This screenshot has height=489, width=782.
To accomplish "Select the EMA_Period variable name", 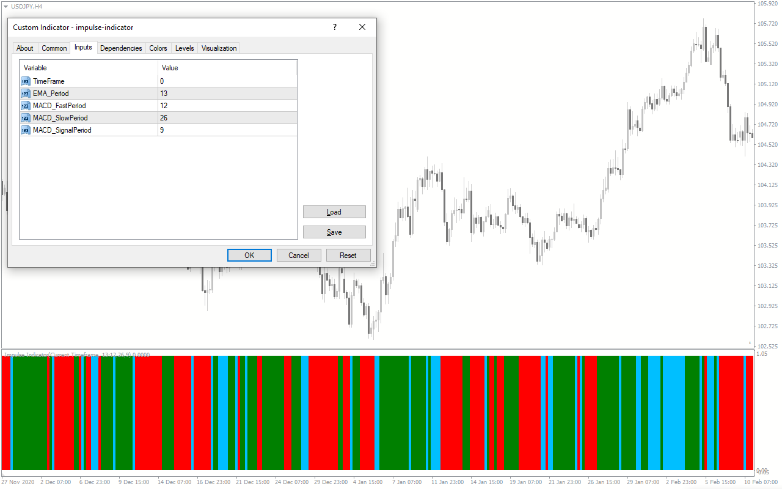I will click(x=51, y=94).
